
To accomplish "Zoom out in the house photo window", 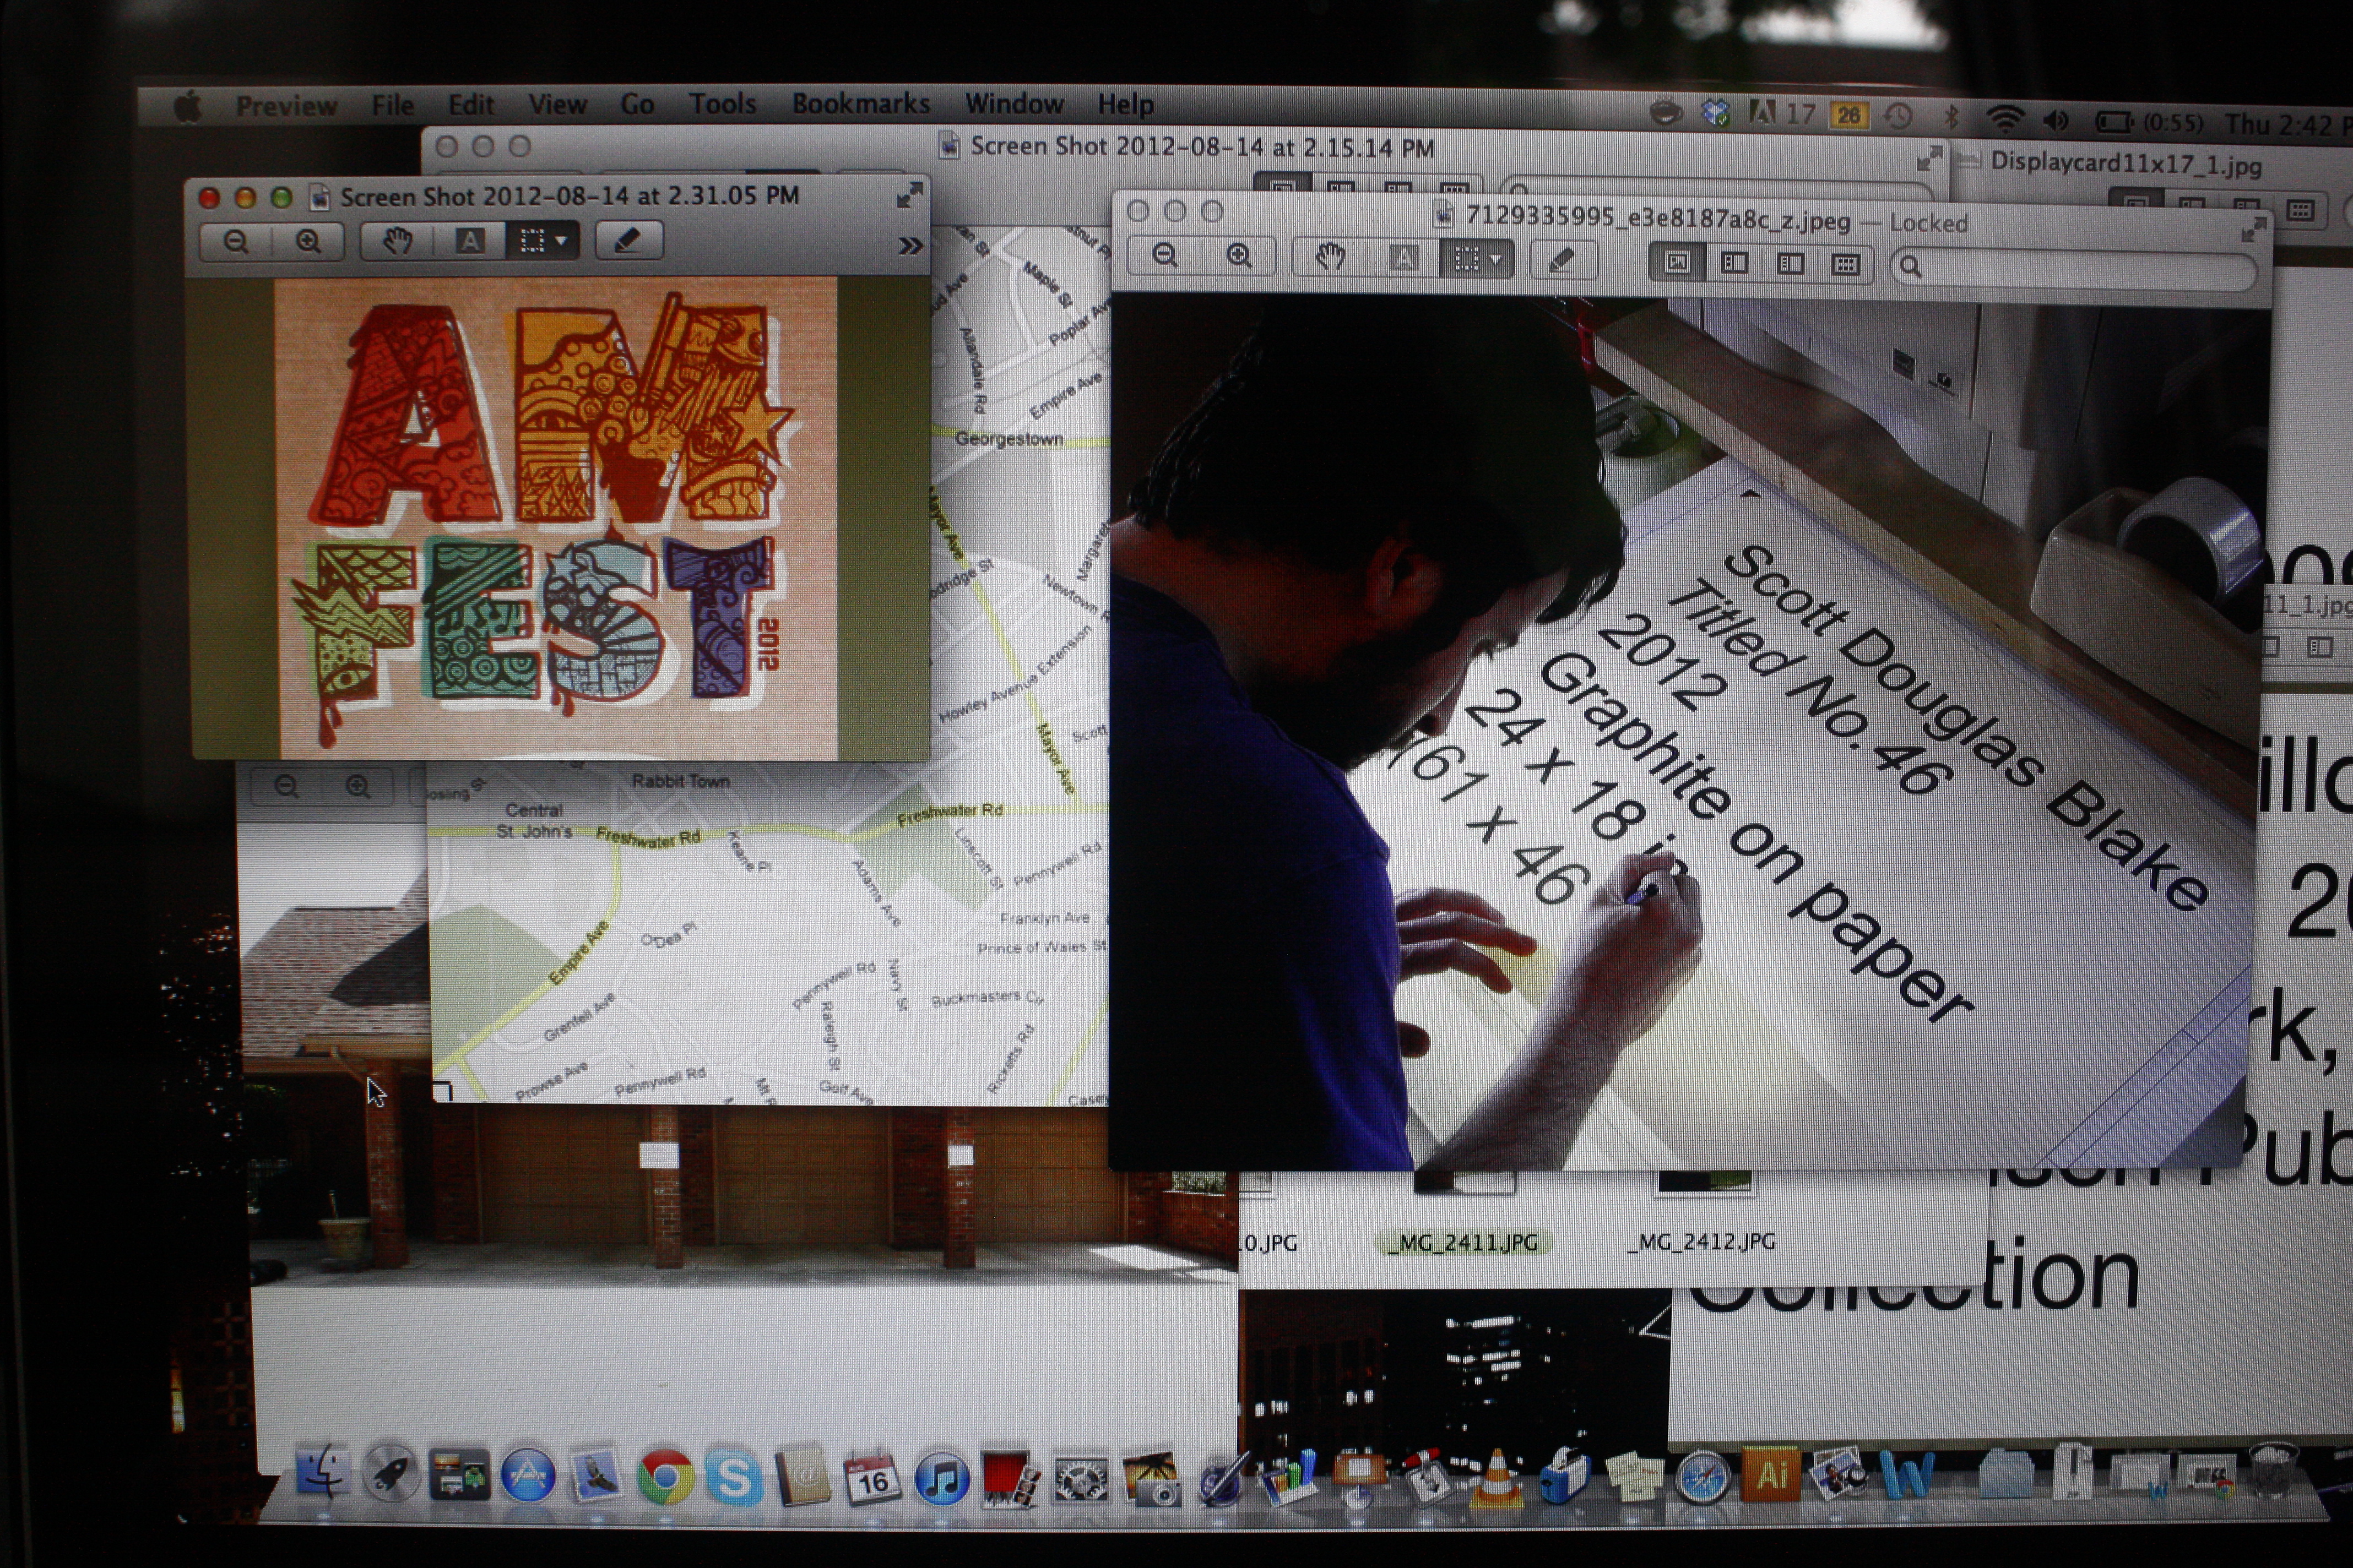I will (x=286, y=787).
